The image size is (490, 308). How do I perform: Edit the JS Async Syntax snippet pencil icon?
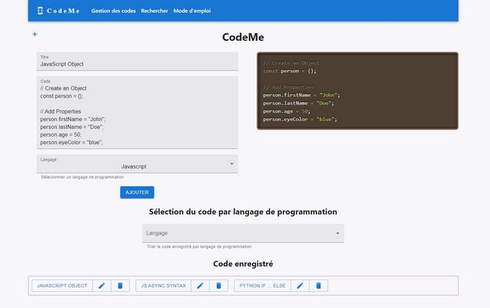(200, 286)
